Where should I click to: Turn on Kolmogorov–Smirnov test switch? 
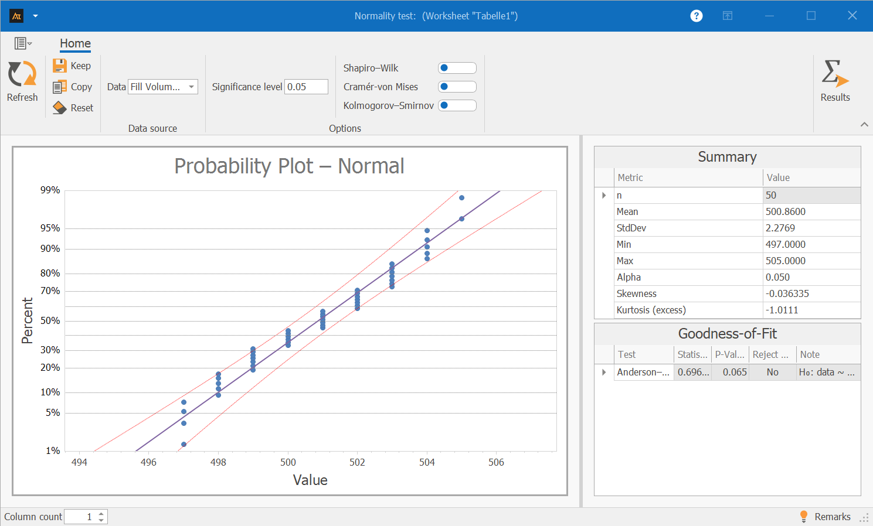click(x=457, y=105)
